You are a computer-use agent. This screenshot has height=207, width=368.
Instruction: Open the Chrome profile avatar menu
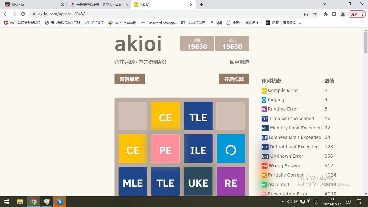click(343, 14)
